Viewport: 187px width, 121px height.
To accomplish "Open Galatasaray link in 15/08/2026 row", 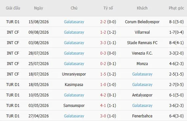I will click(74, 22).
